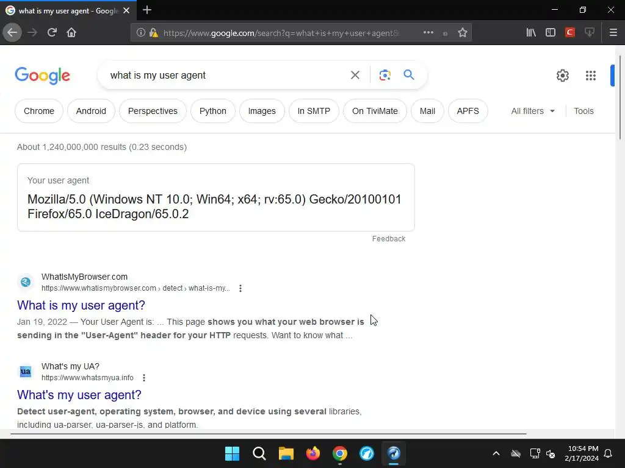625x468 pixels.
Task: Click 'About 1,240,000,000 results' text
Action: click(x=72, y=147)
